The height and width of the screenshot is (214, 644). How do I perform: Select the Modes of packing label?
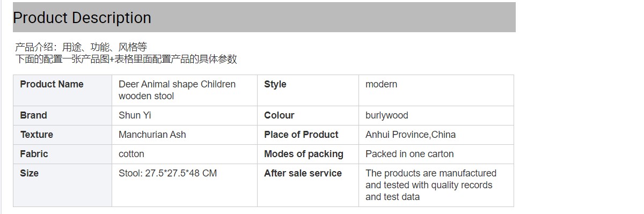point(304,154)
